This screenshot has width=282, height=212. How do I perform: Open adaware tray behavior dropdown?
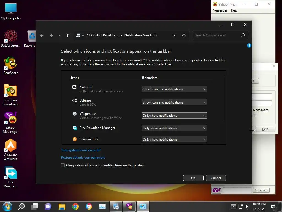click(x=174, y=139)
